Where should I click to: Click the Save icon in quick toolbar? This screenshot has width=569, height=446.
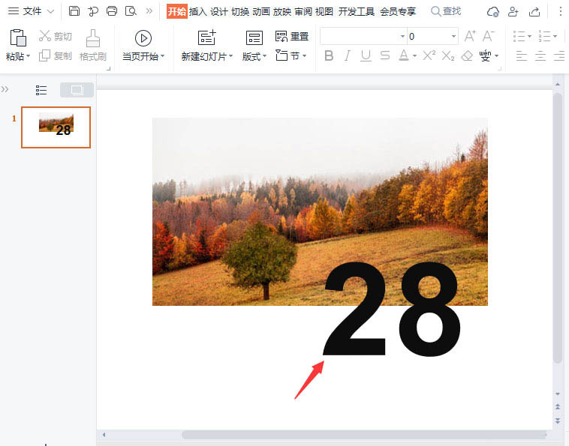click(74, 11)
